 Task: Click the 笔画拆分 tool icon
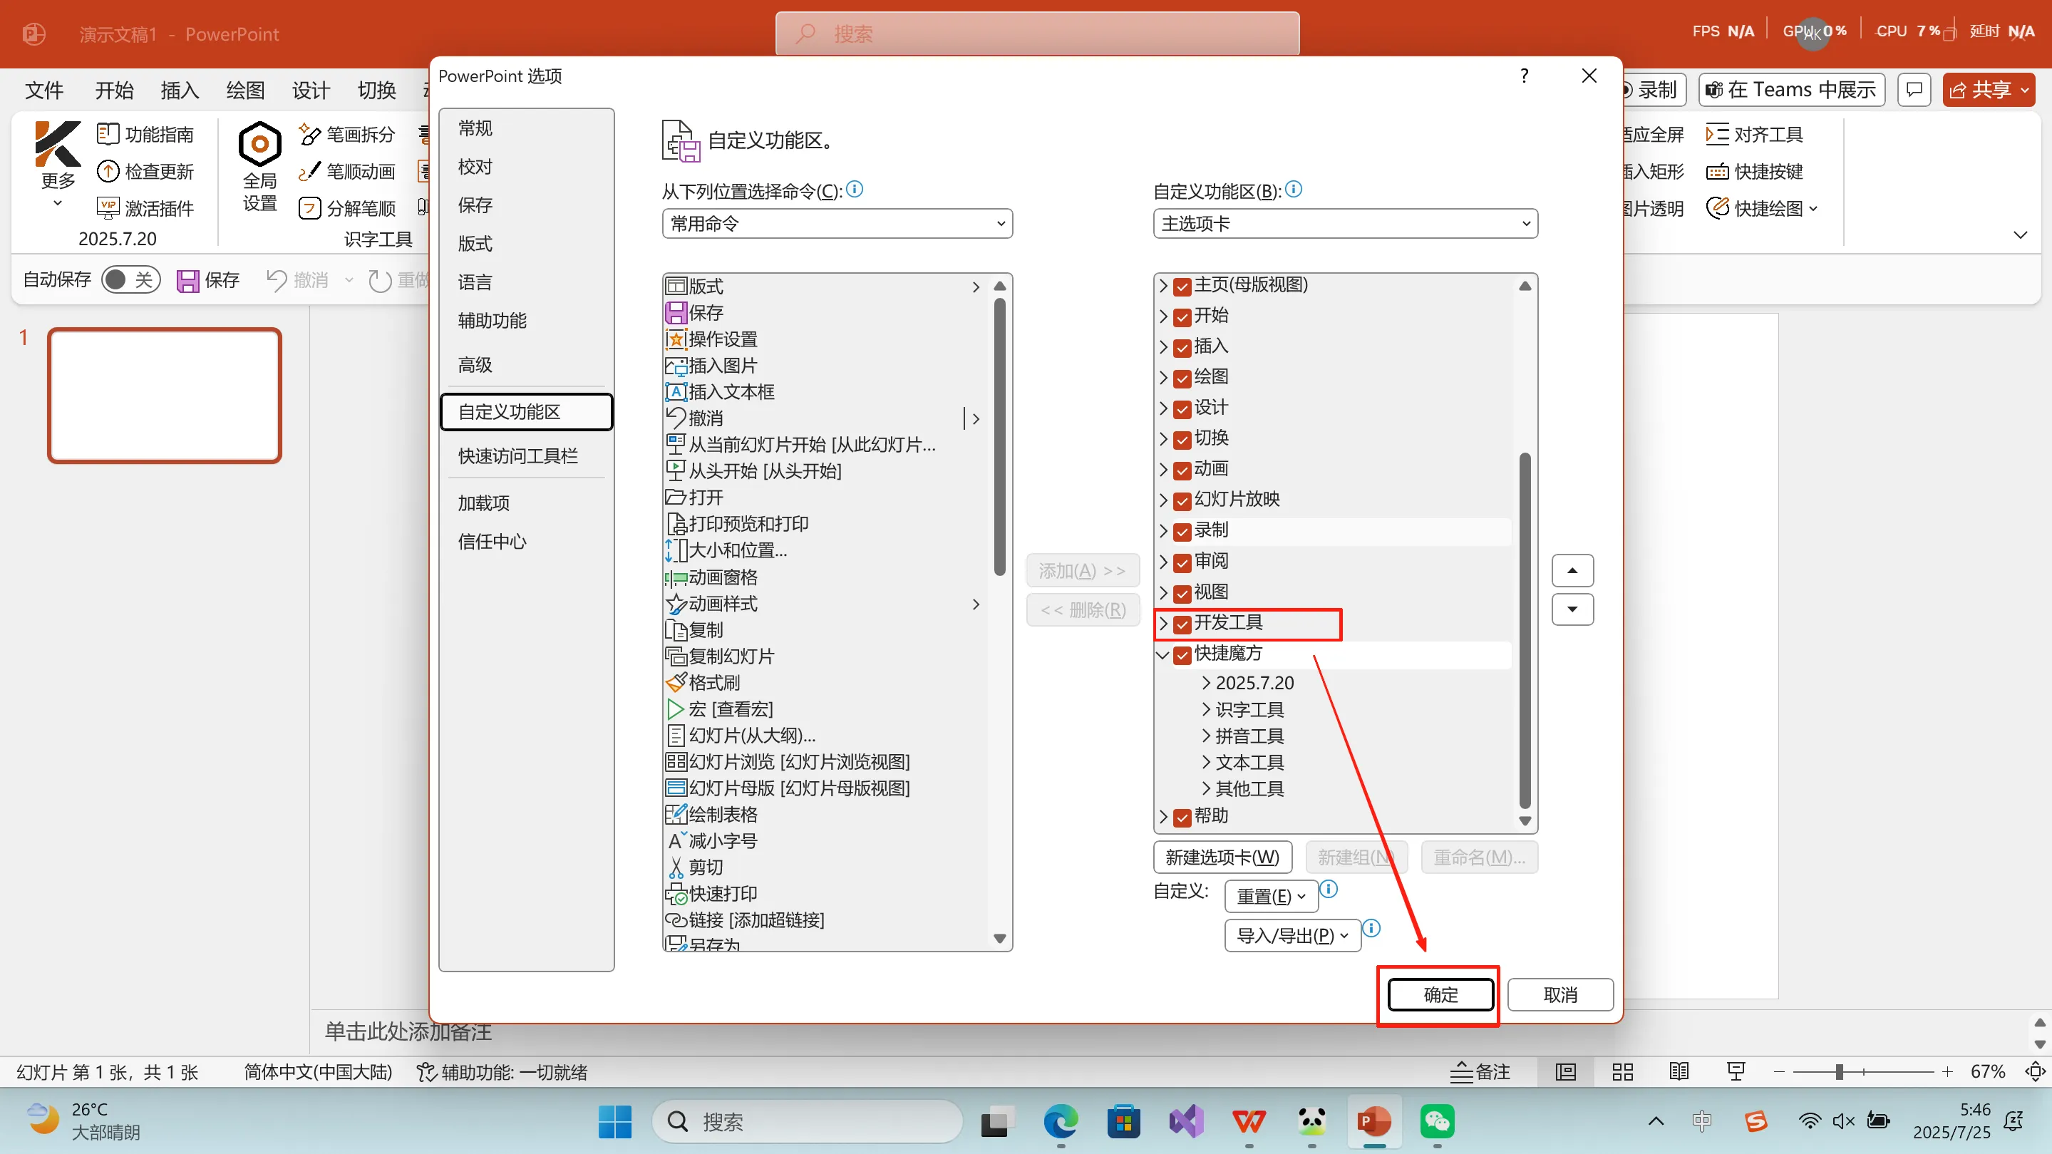[311, 134]
